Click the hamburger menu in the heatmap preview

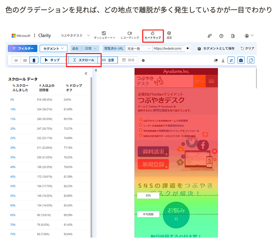point(211,81)
